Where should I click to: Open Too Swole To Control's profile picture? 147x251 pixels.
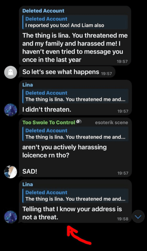pyautogui.click(x=10, y=172)
